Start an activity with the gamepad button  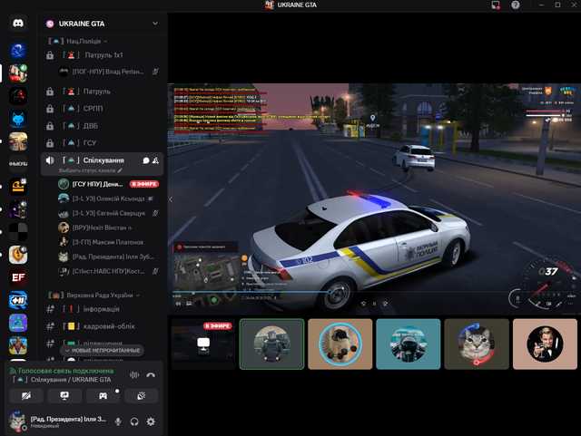tap(103, 395)
